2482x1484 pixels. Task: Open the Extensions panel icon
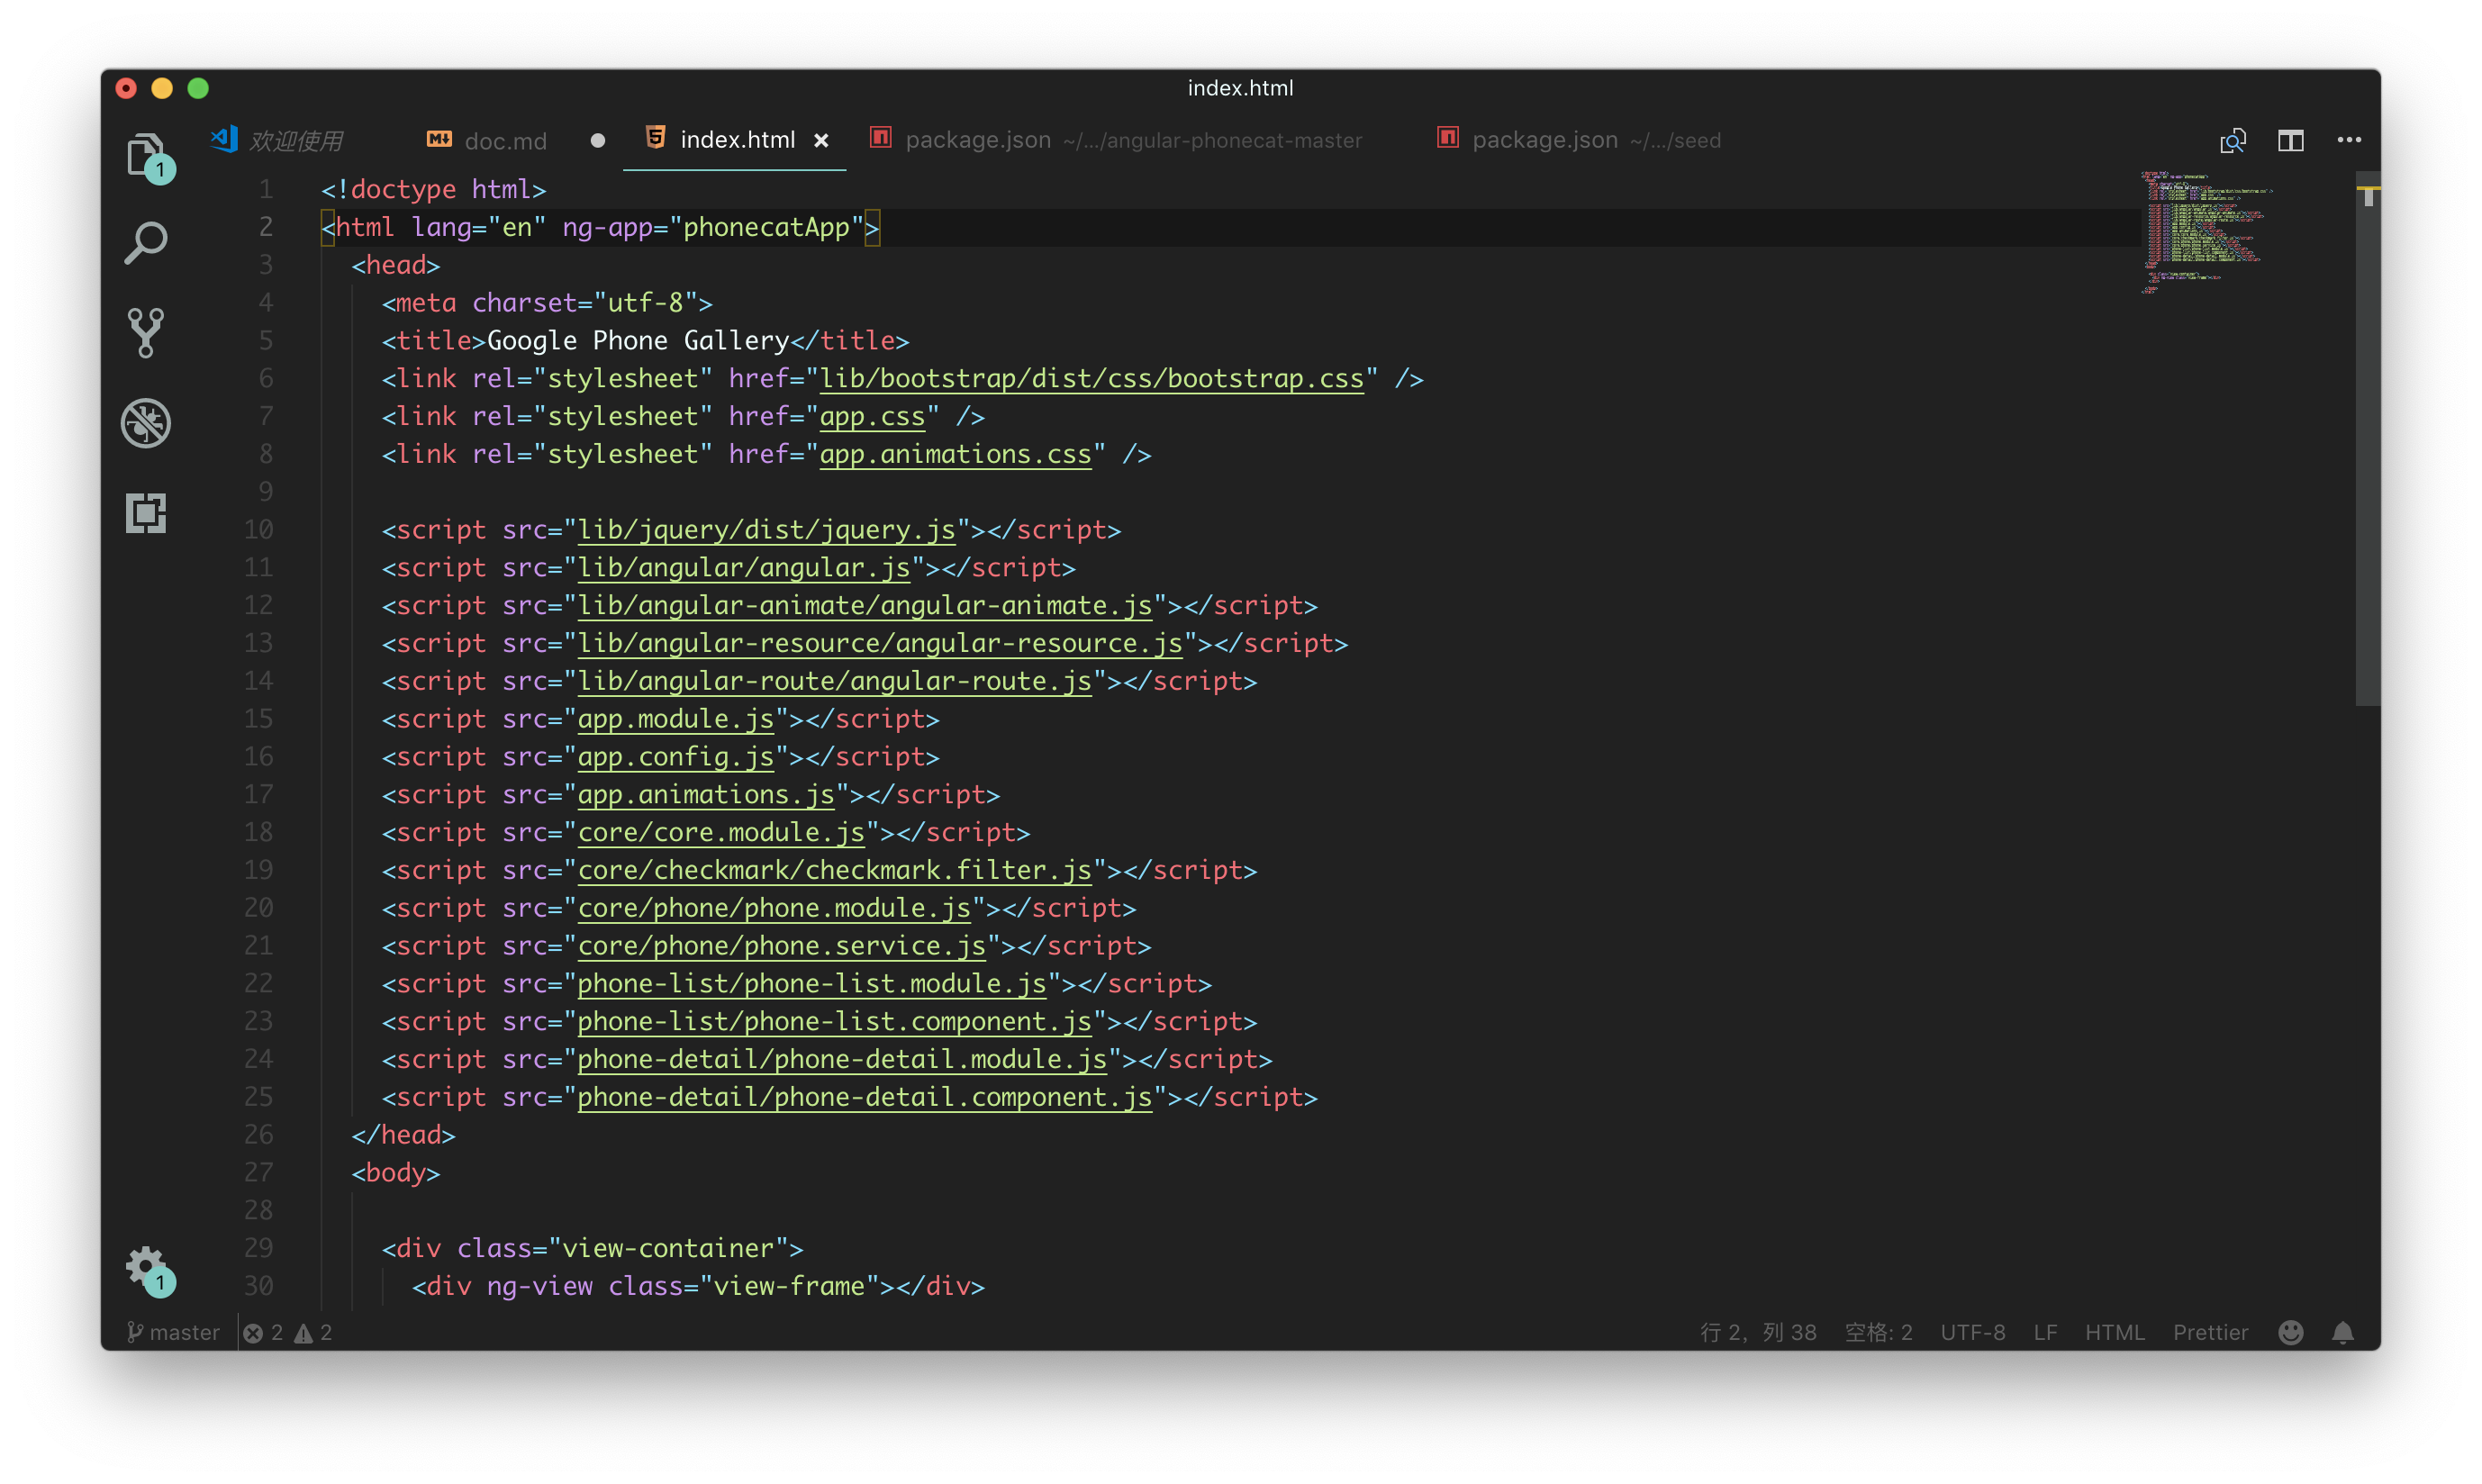click(x=146, y=513)
